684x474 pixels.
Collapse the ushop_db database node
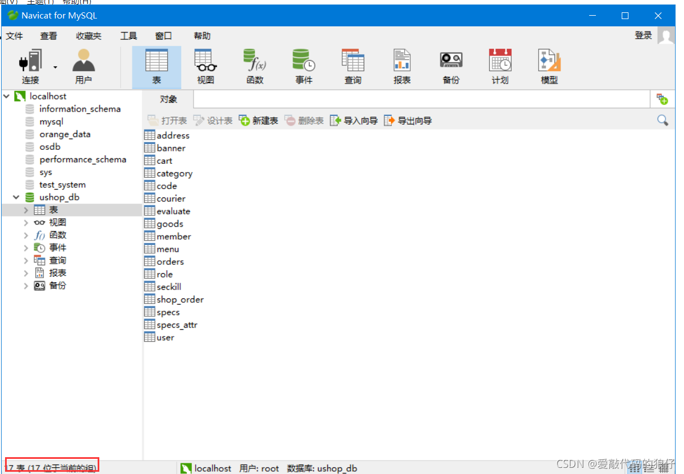tap(16, 197)
